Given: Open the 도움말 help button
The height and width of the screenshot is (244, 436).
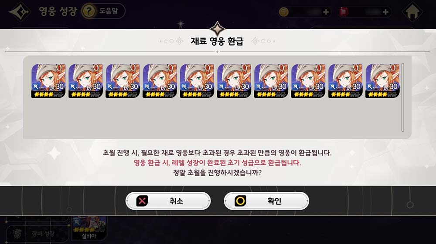Looking at the screenshot, I should (x=103, y=11).
